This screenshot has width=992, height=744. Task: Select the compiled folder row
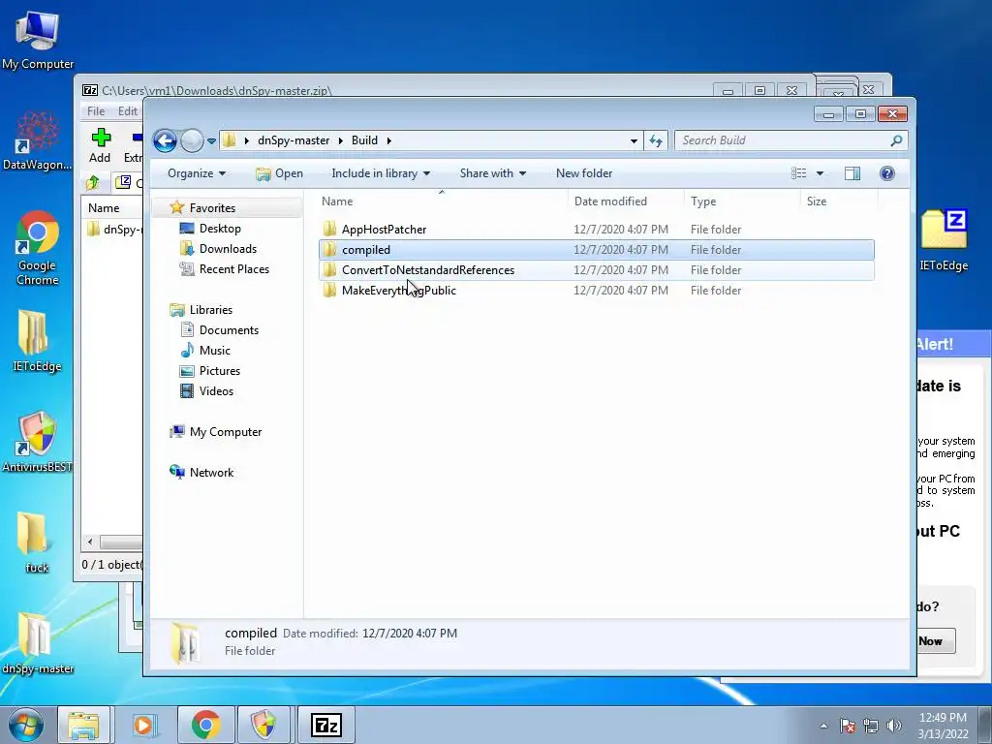point(597,249)
